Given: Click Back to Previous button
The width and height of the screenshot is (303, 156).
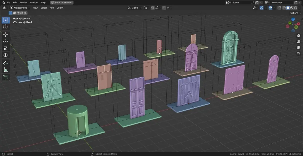Looking at the screenshot, I should click(x=62, y=3).
